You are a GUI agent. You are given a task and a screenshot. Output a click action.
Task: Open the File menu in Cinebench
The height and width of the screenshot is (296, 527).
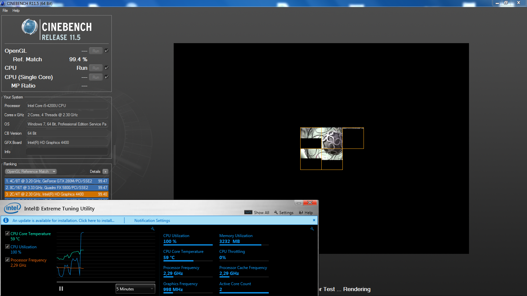pos(5,11)
